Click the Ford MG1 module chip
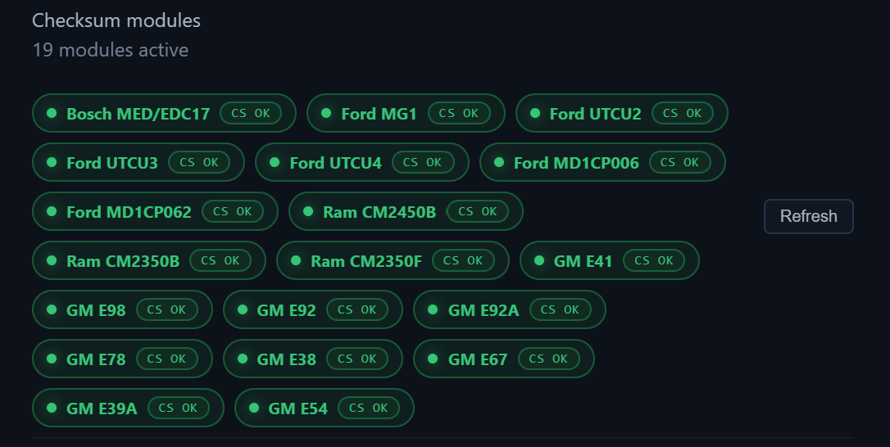Image resolution: width=890 pixels, height=447 pixels. click(x=406, y=113)
